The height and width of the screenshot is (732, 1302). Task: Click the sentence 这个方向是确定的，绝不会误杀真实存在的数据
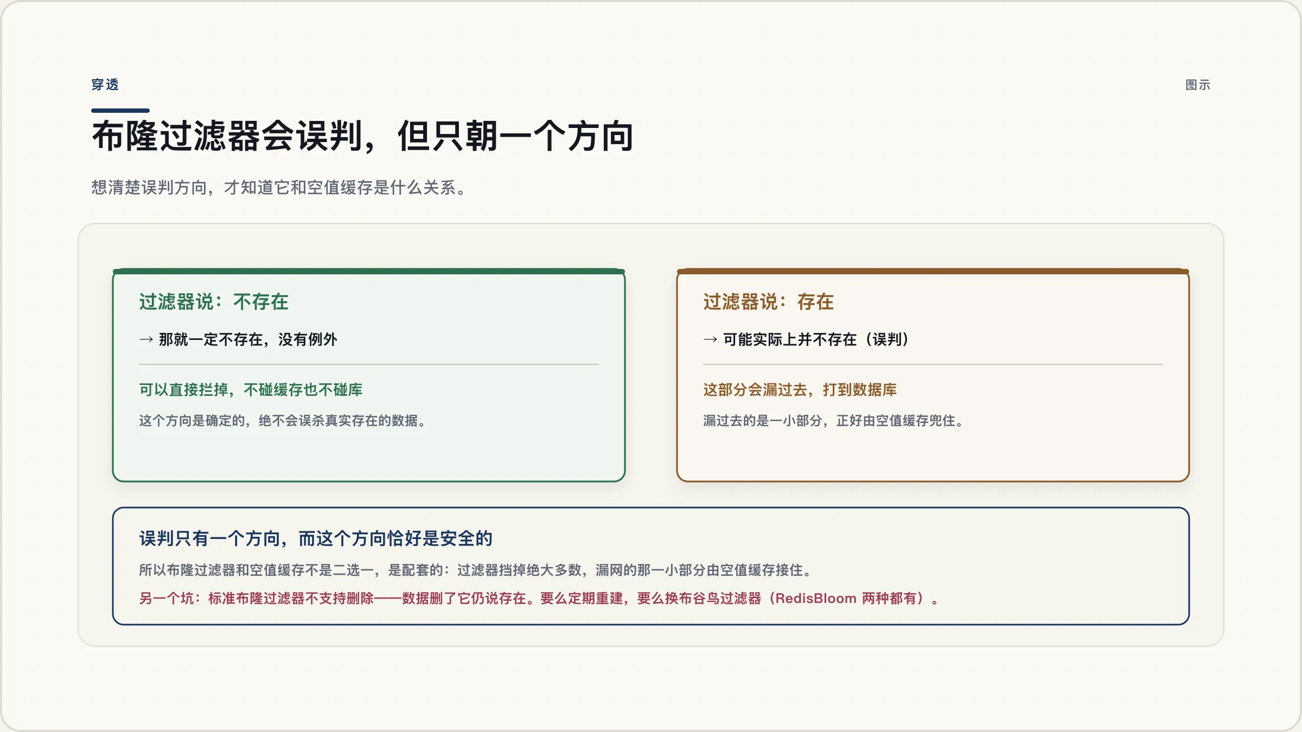(283, 421)
